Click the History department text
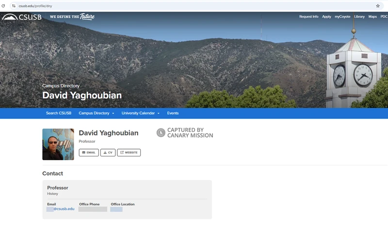Screen dimensions: 388x227 (x=52, y=194)
